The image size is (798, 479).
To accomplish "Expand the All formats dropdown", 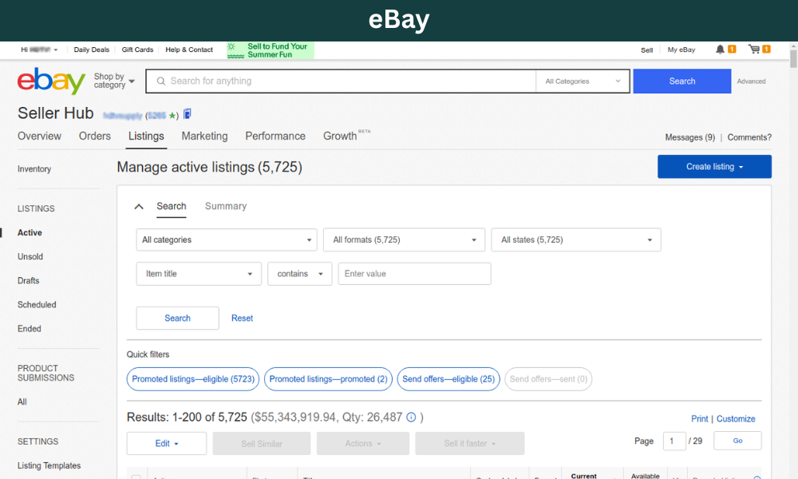I will pyautogui.click(x=404, y=240).
